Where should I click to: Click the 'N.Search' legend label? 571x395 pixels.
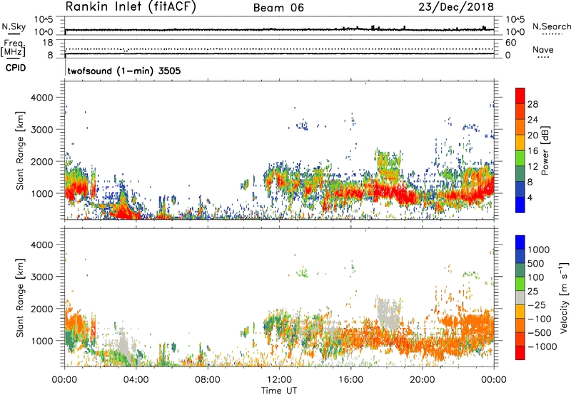coord(551,26)
